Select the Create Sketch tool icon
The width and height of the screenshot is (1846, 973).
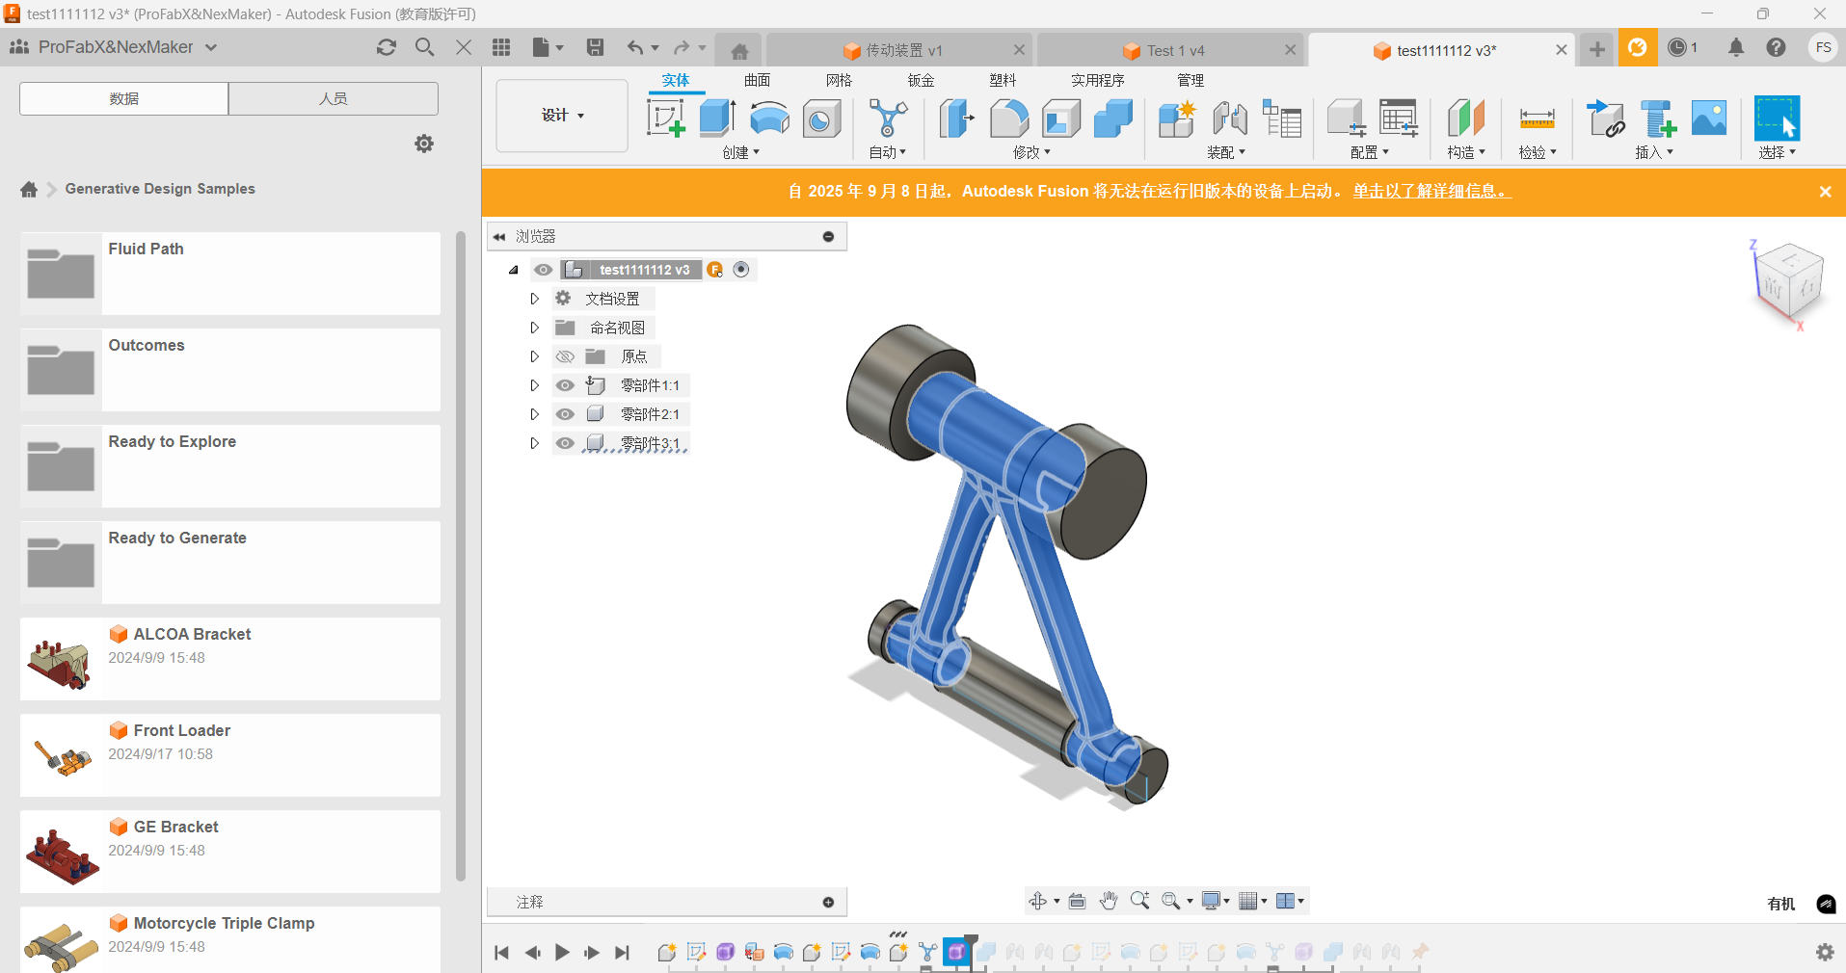pyautogui.click(x=665, y=118)
